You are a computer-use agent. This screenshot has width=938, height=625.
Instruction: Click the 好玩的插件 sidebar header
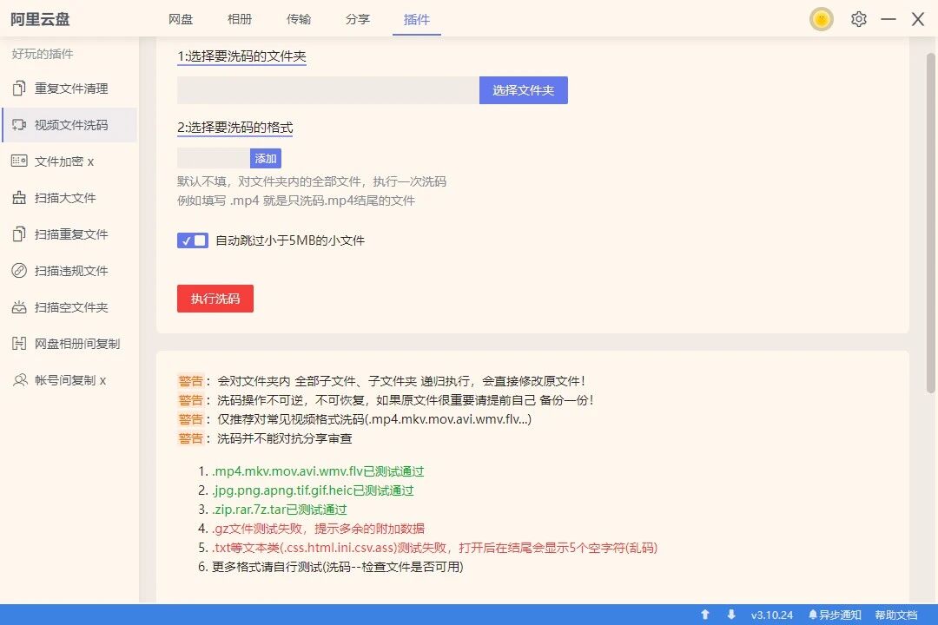point(43,54)
